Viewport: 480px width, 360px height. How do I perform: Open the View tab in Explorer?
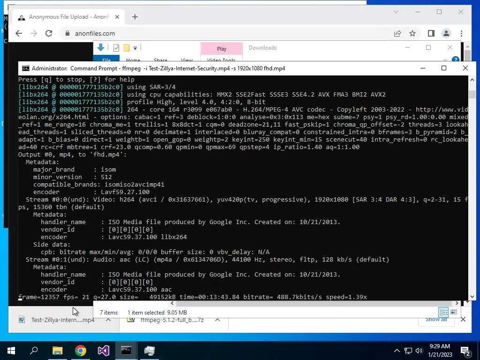(187, 59)
